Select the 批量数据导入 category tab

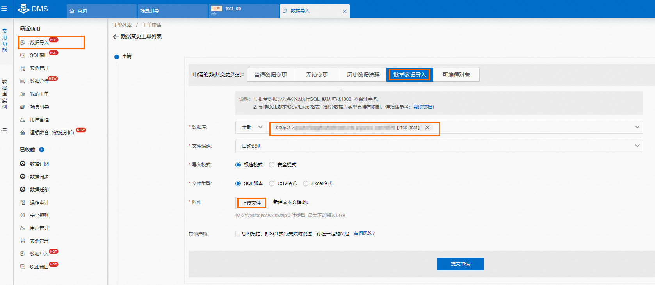coord(409,75)
